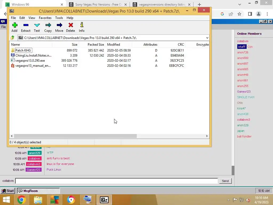Click File menu in Windows 96 window
Image resolution: width=273 pixels, height=205 pixels.
[x=3, y=27]
